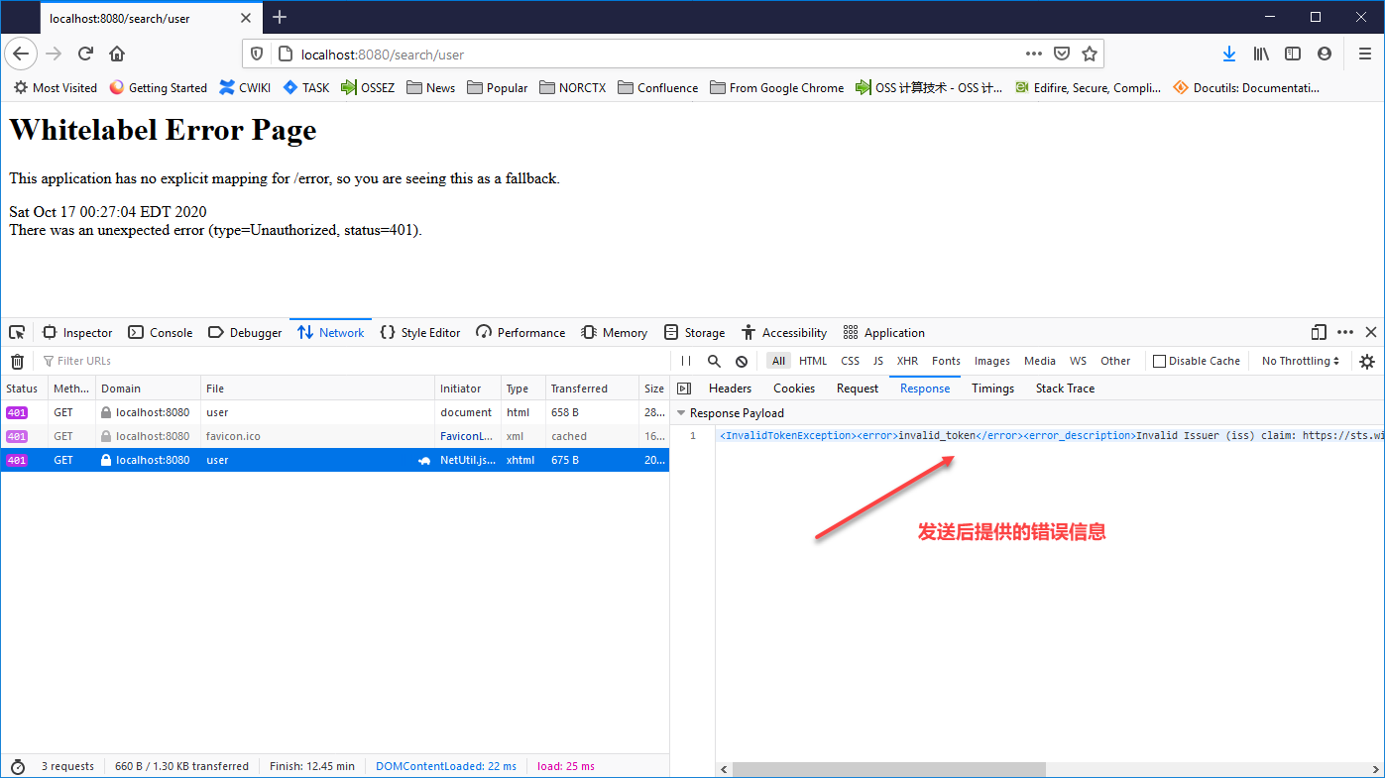Viewport: 1385px width, 778px height.
Task: Show the Cookies tab
Action: (x=794, y=389)
